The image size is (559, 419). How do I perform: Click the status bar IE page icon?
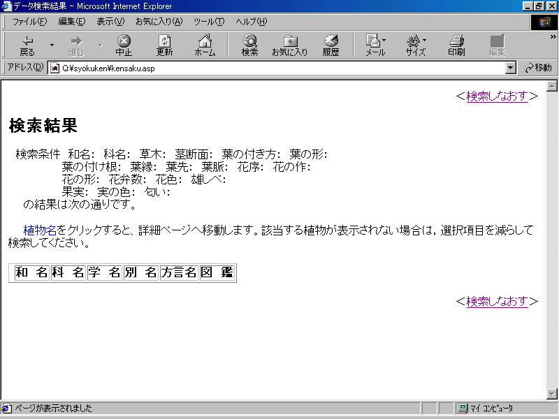6,409
